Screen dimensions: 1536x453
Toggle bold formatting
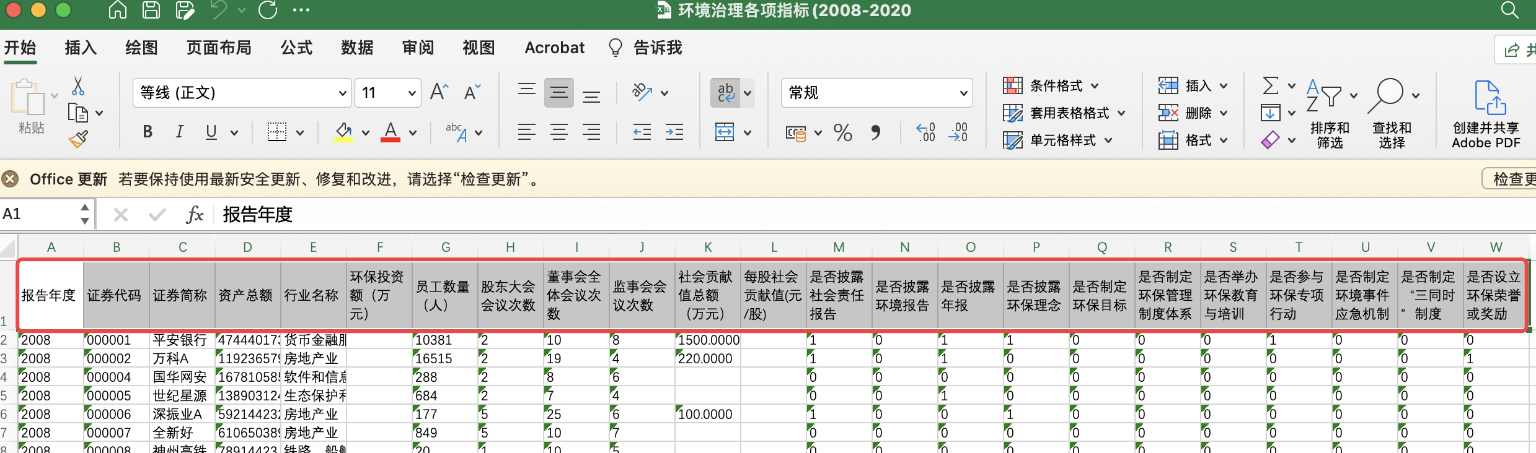click(x=148, y=132)
